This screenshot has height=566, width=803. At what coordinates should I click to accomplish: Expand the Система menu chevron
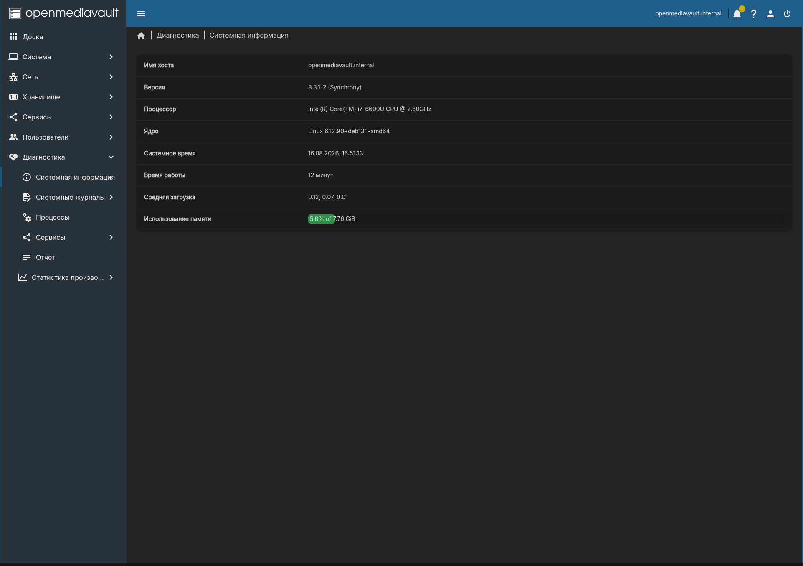coord(111,57)
